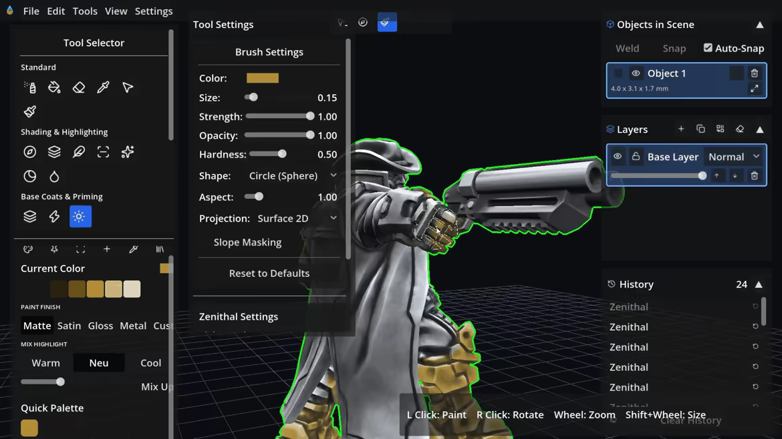This screenshot has width=782, height=439.
Task: Open the Tools menu
Action: pyautogui.click(x=85, y=11)
